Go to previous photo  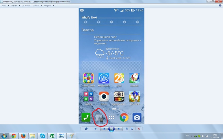pyautogui.click(x=104, y=129)
